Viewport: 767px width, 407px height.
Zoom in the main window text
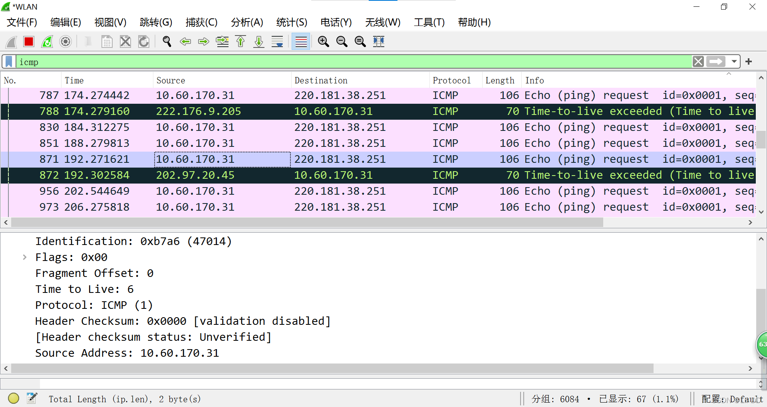[323, 41]
